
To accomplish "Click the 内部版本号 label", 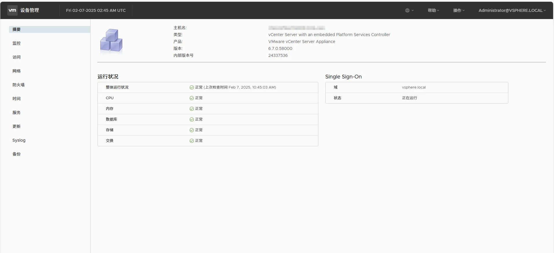I will (183, 55).
